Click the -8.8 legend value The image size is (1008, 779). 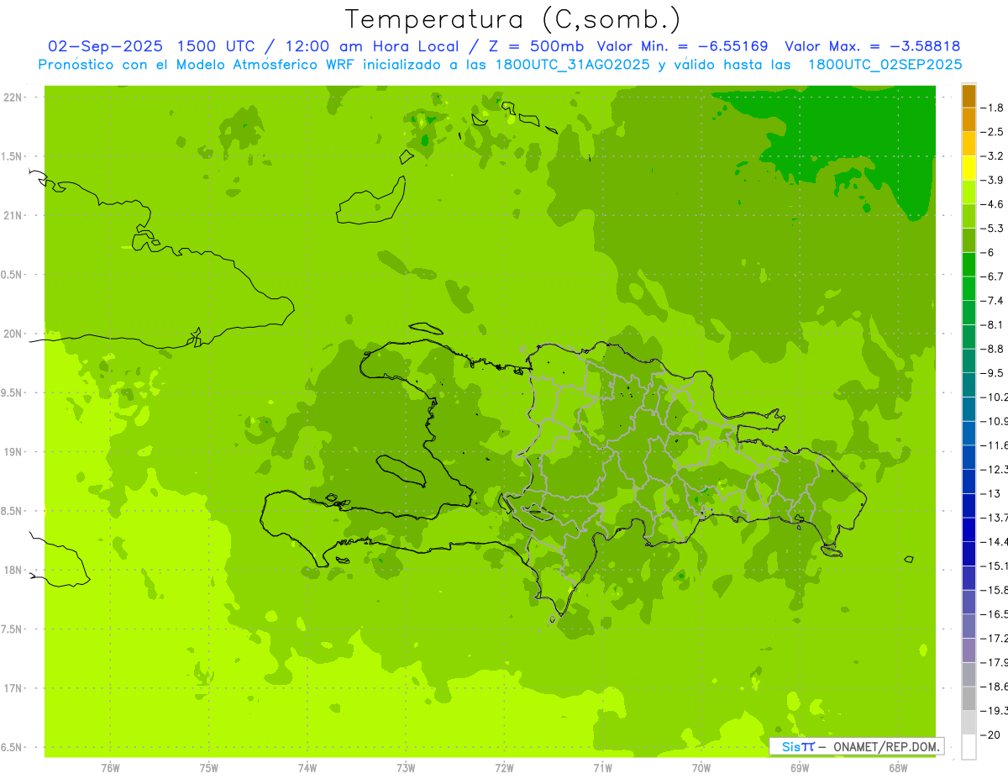993,349
